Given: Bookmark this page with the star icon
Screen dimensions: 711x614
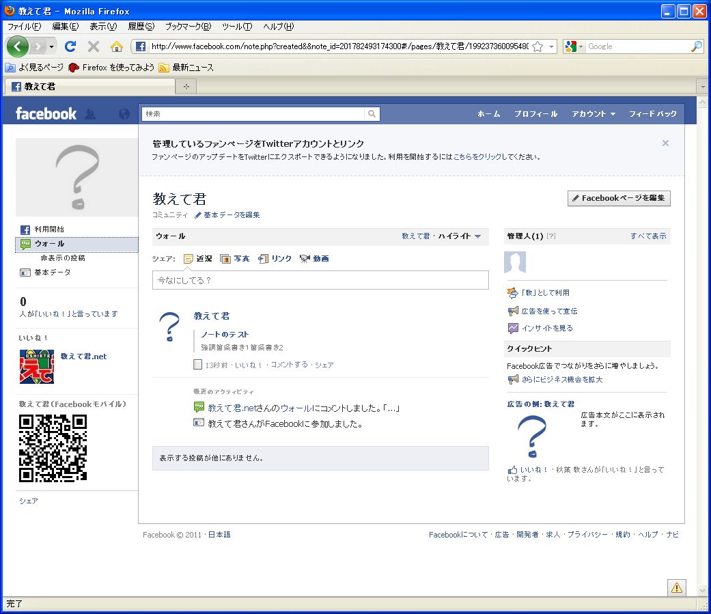Looking at the screenshot, I should (x=538, y=46).
